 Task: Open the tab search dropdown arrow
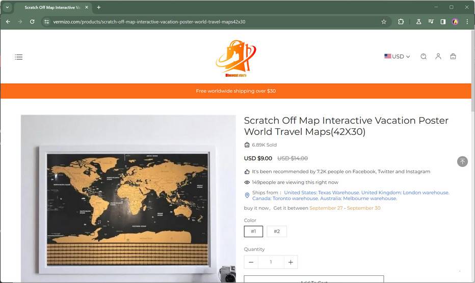coord(8,7)
